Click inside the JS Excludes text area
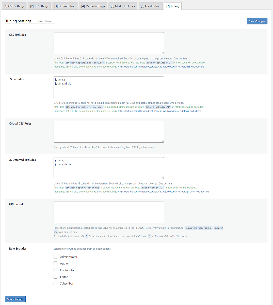Image resolution: width=273 pixels, height=305 pixels. tap(109, 87)
